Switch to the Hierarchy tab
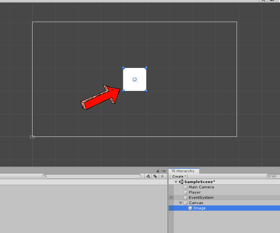Viewport: 280px width, 233px height. tap(184, 171)
